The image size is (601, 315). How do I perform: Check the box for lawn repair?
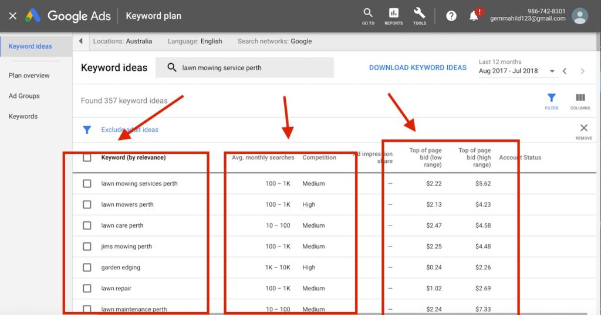point(87,288)
